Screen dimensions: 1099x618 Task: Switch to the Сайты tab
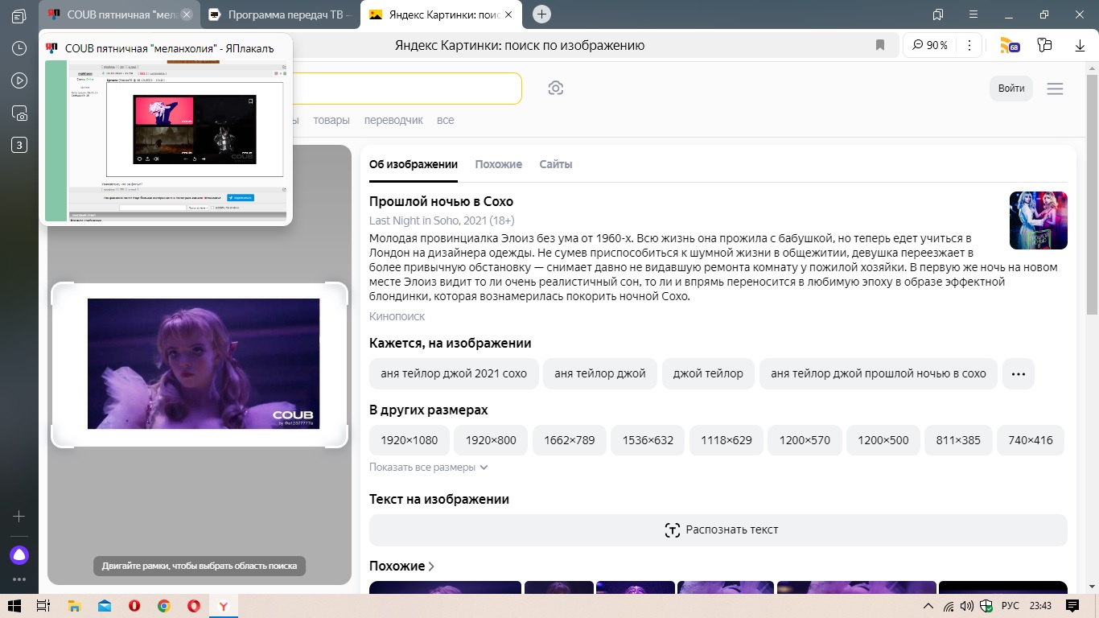[556, 164]
